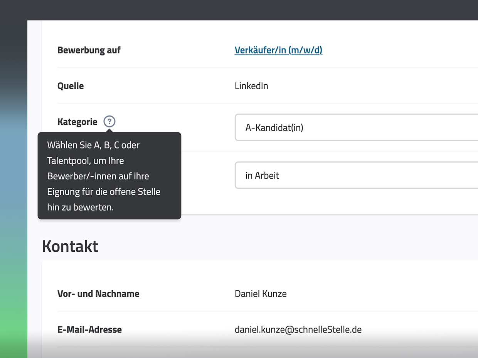Screen dimensions: 478x358
Task: Click 'Talentpool, um Ihre' in the tooltip
Action: [x=85, y=161]
